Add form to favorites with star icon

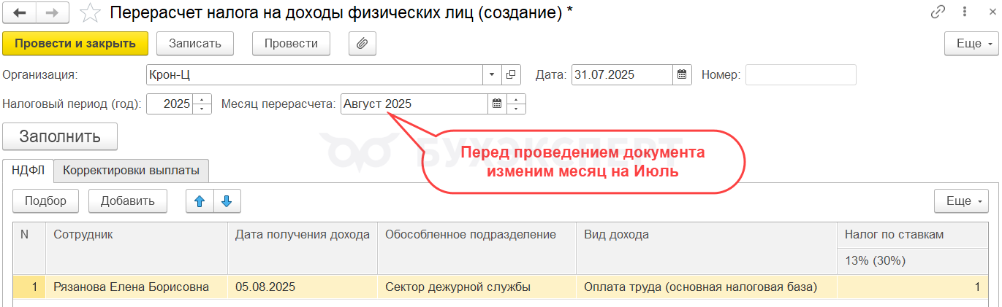click(x=90, y=12)
